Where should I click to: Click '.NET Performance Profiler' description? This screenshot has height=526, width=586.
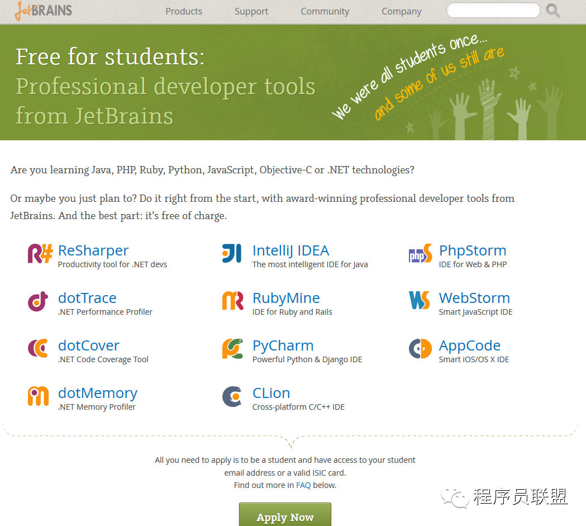pos(105,312)
